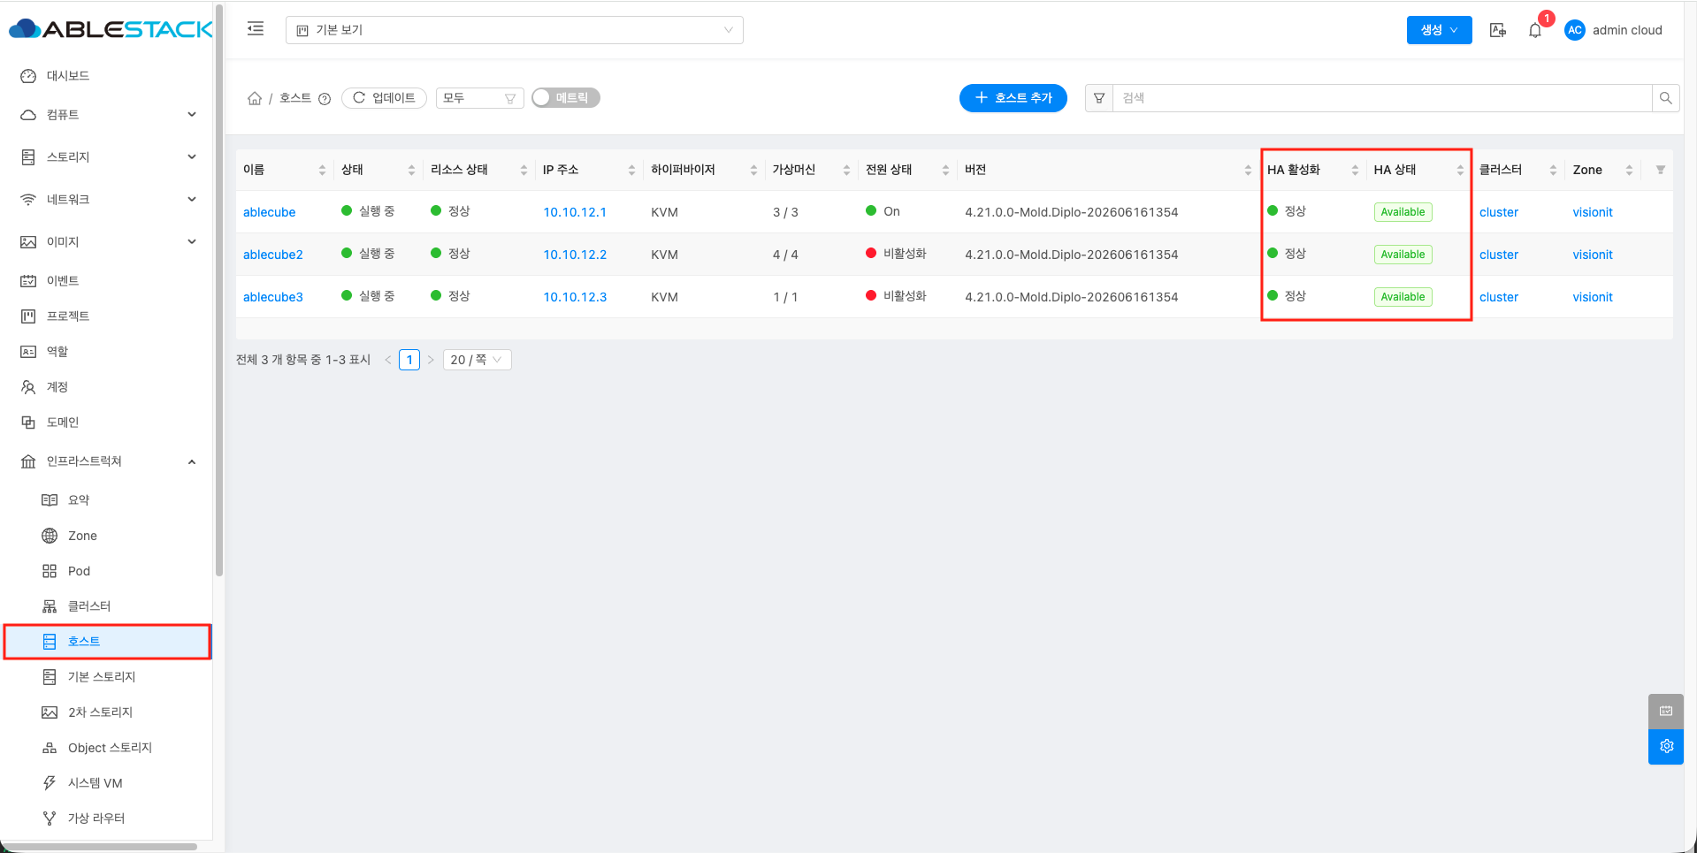Open the column filter icon at table header end

[x=1660, y=170]
